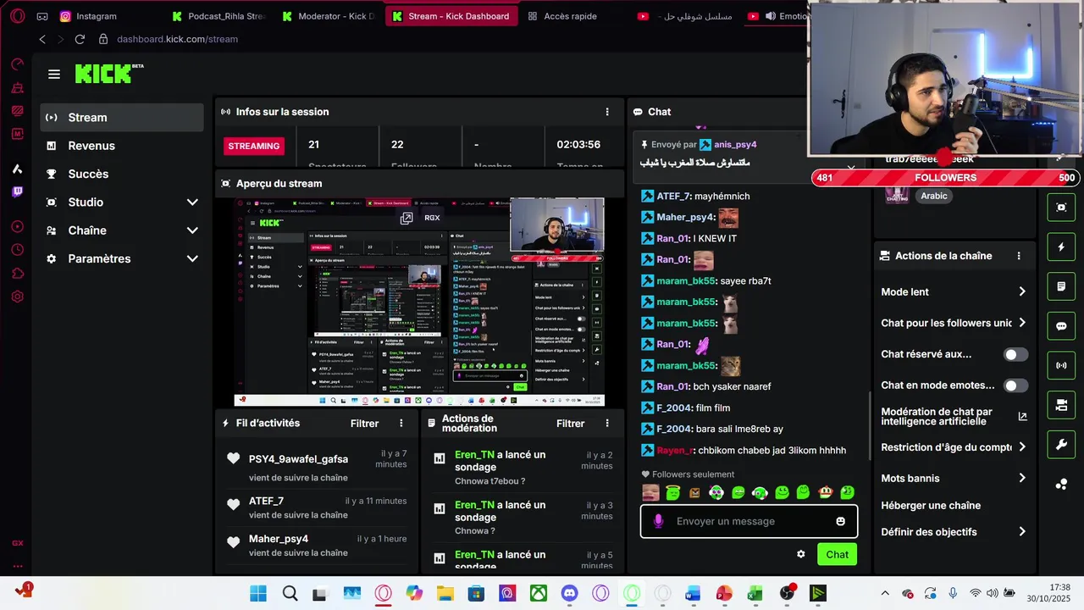
Task: Open Définir des objectifs submenu
Action: pos(954,532)
